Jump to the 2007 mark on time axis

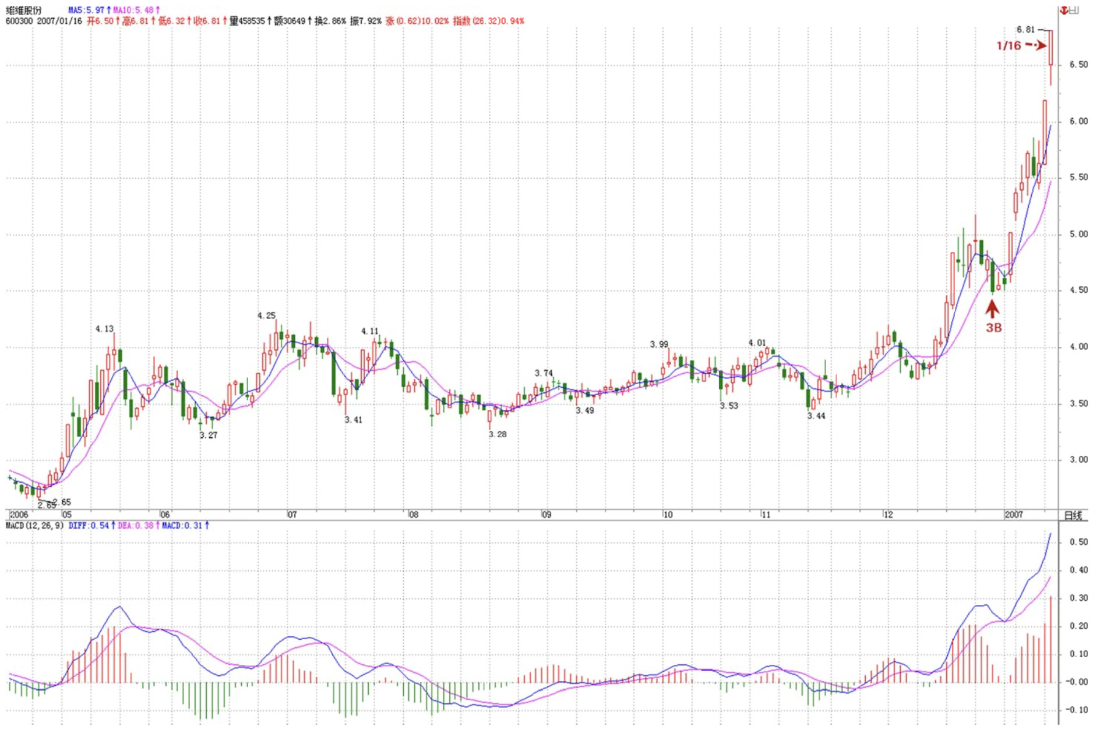point(1014,515)
